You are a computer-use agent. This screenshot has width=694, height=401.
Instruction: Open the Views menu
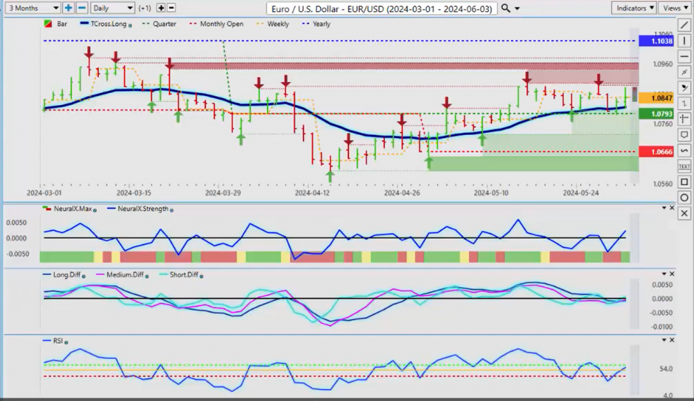pyautogui.click(x=674, y=8)
